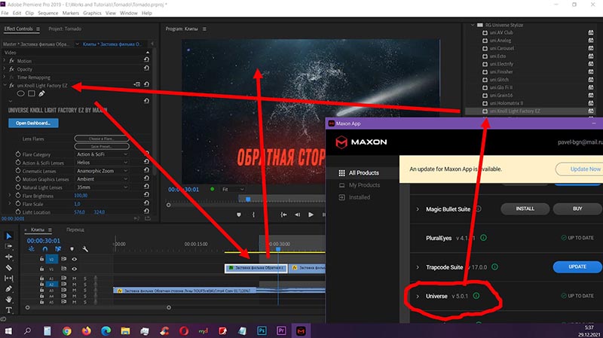
Task: Reset Flare Brightness parameter
Action: tap(146, 194)
